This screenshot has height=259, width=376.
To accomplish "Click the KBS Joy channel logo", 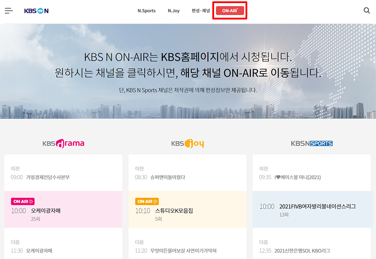I will click(188, 143).
